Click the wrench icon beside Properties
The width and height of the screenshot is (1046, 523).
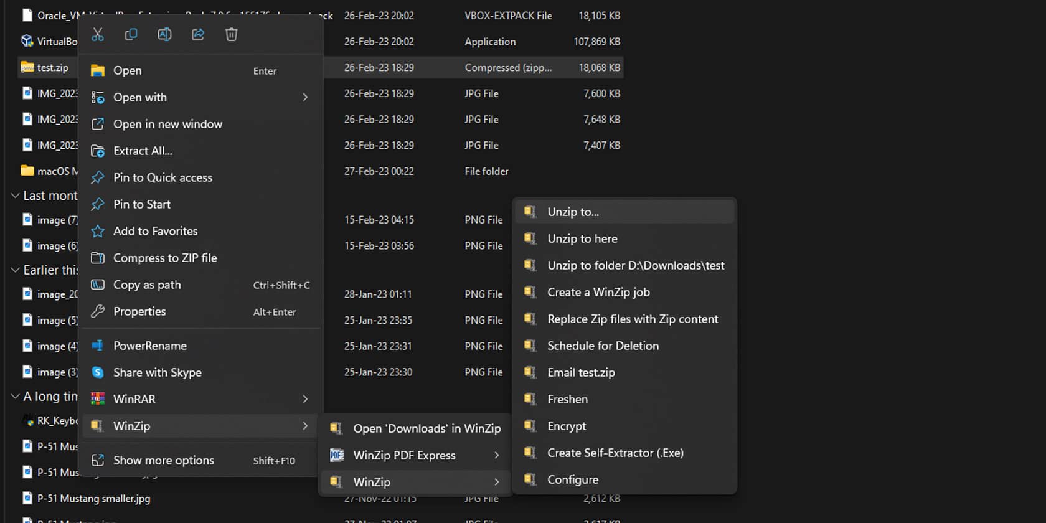tap(98, 311)
